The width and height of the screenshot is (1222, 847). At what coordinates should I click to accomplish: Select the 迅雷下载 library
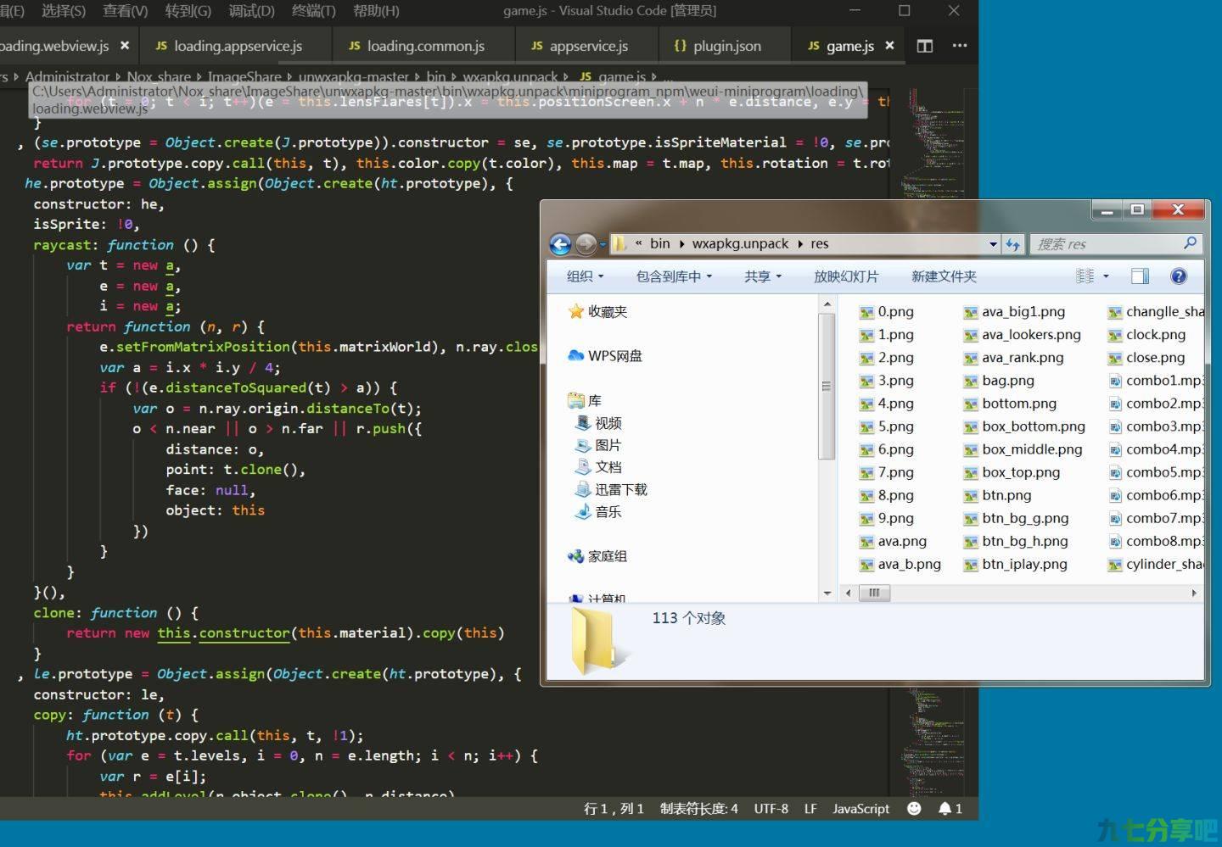tap(612, 489)
